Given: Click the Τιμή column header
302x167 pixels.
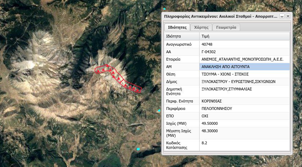Looking at the screenshot, I should [x=244, y=36].
